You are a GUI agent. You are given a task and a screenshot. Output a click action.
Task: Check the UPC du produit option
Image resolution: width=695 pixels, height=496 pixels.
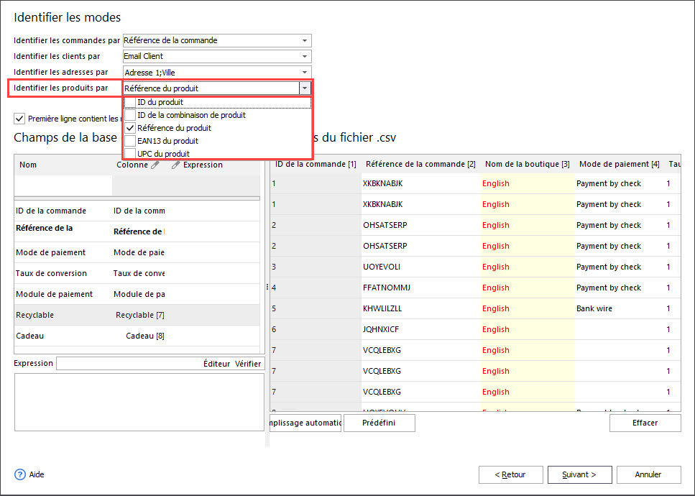[130, 154]
